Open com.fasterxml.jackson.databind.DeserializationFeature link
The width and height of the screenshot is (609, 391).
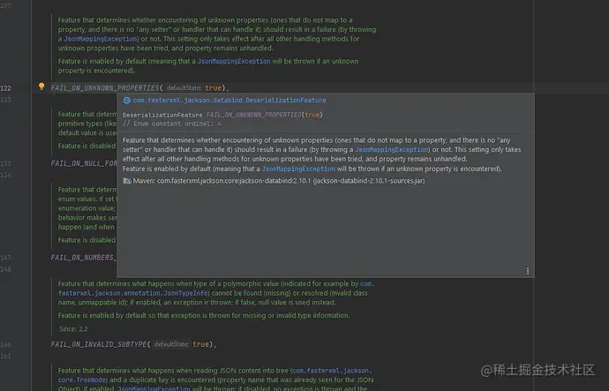click(x=229, y=100)
